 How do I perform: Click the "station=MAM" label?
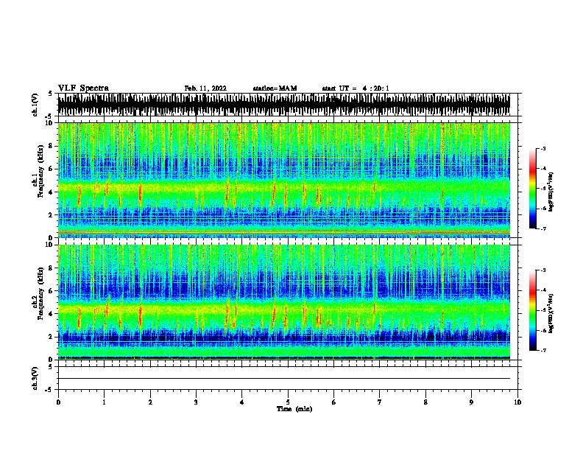click(275, 88)
